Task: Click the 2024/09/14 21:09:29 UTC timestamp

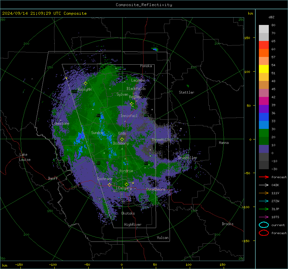Action: pos(44,13)
